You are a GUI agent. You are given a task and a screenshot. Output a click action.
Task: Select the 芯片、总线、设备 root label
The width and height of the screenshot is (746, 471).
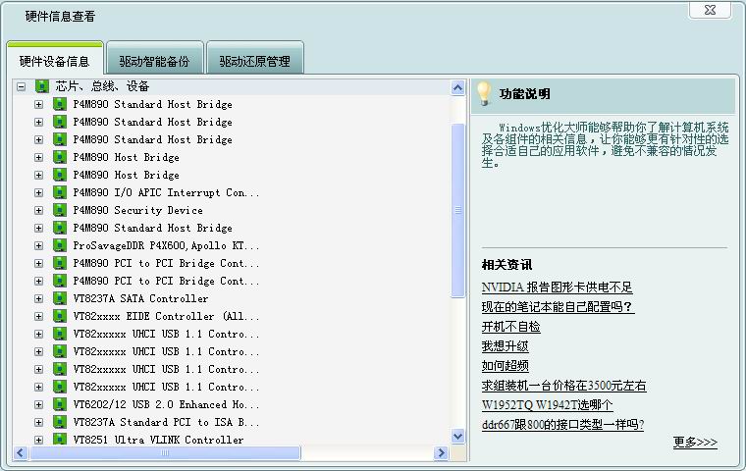pyautogui.click(x=103, y=86)
